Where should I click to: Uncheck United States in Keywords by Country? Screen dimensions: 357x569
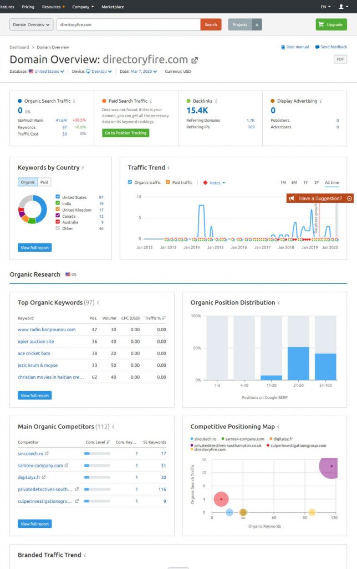58,197
